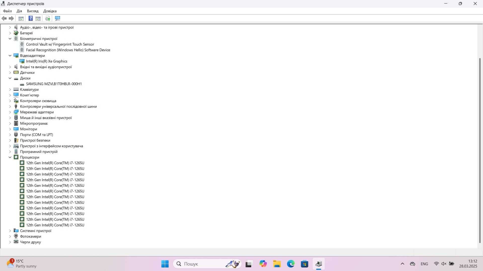Select the Програмний пристрій label

tap(39, 152)
